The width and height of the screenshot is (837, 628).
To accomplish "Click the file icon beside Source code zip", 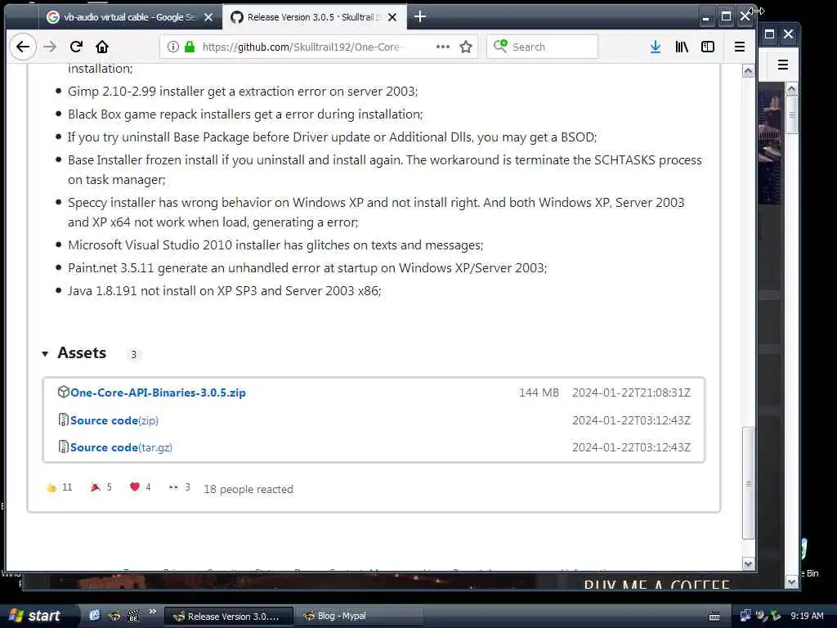I will [64, 419].
